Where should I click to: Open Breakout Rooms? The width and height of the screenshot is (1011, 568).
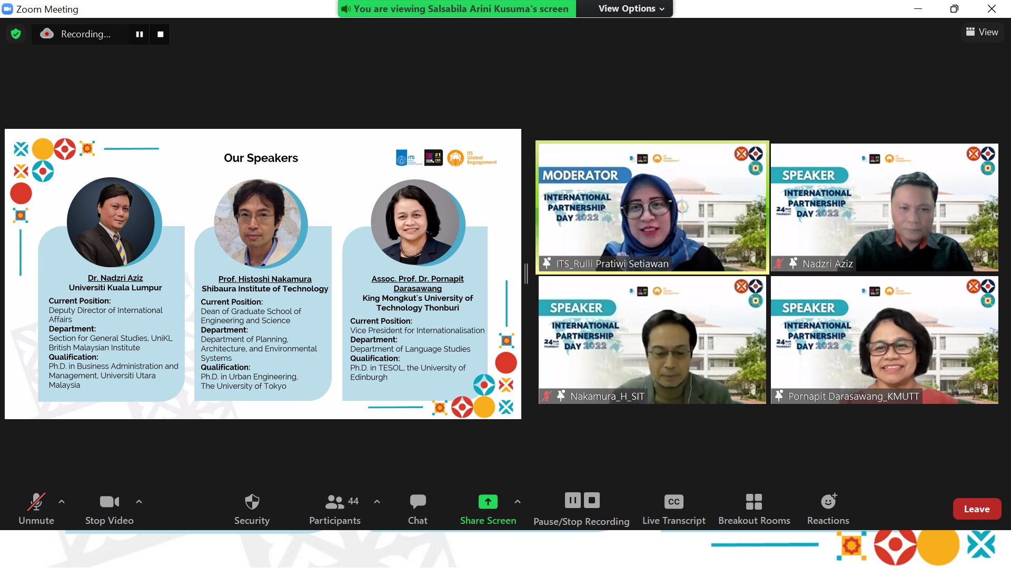[754, 509]
